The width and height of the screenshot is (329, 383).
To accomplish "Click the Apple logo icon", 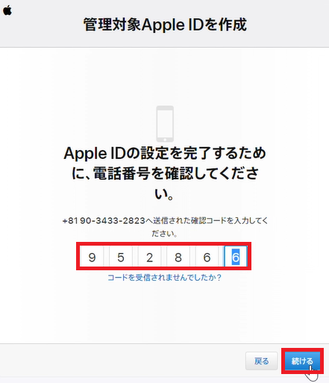I will (x=7, y=10).
